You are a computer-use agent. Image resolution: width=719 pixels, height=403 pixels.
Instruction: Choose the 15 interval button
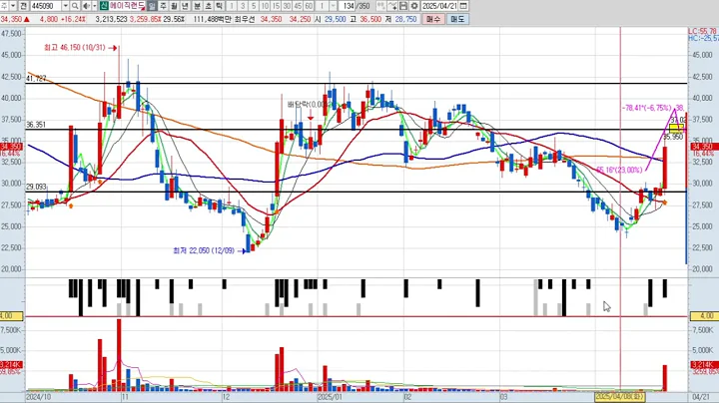point(276,6)
